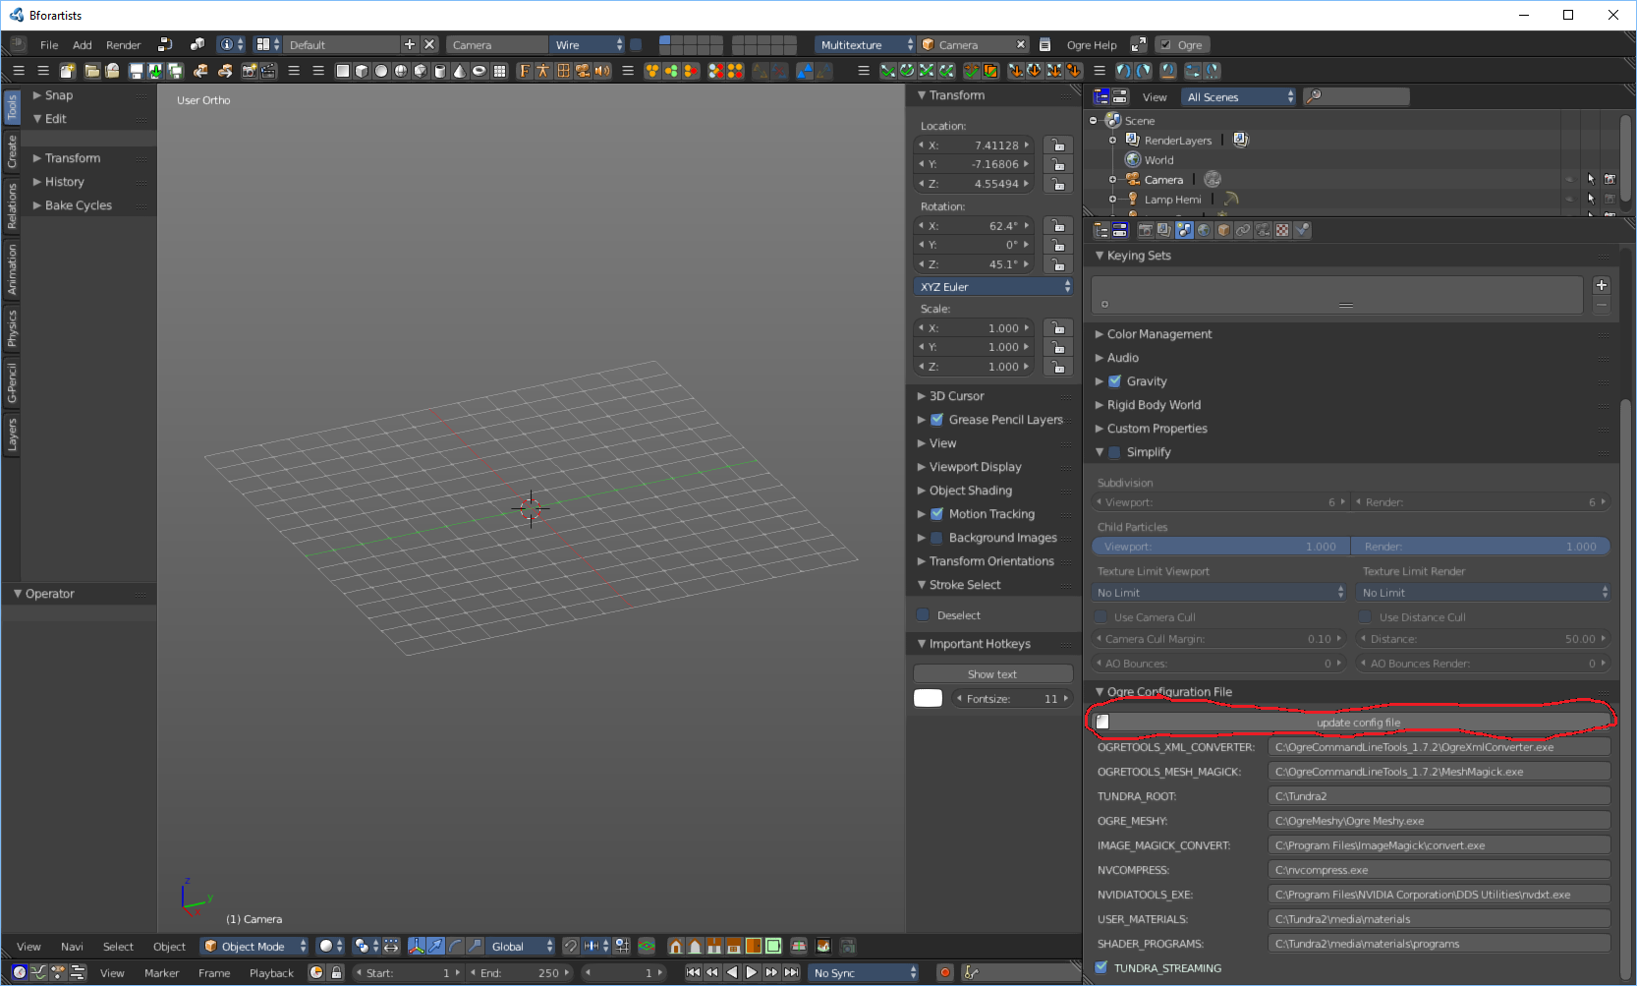Open the Render menu
This screenshot has height=986, width=1637.
coord(123,45)
